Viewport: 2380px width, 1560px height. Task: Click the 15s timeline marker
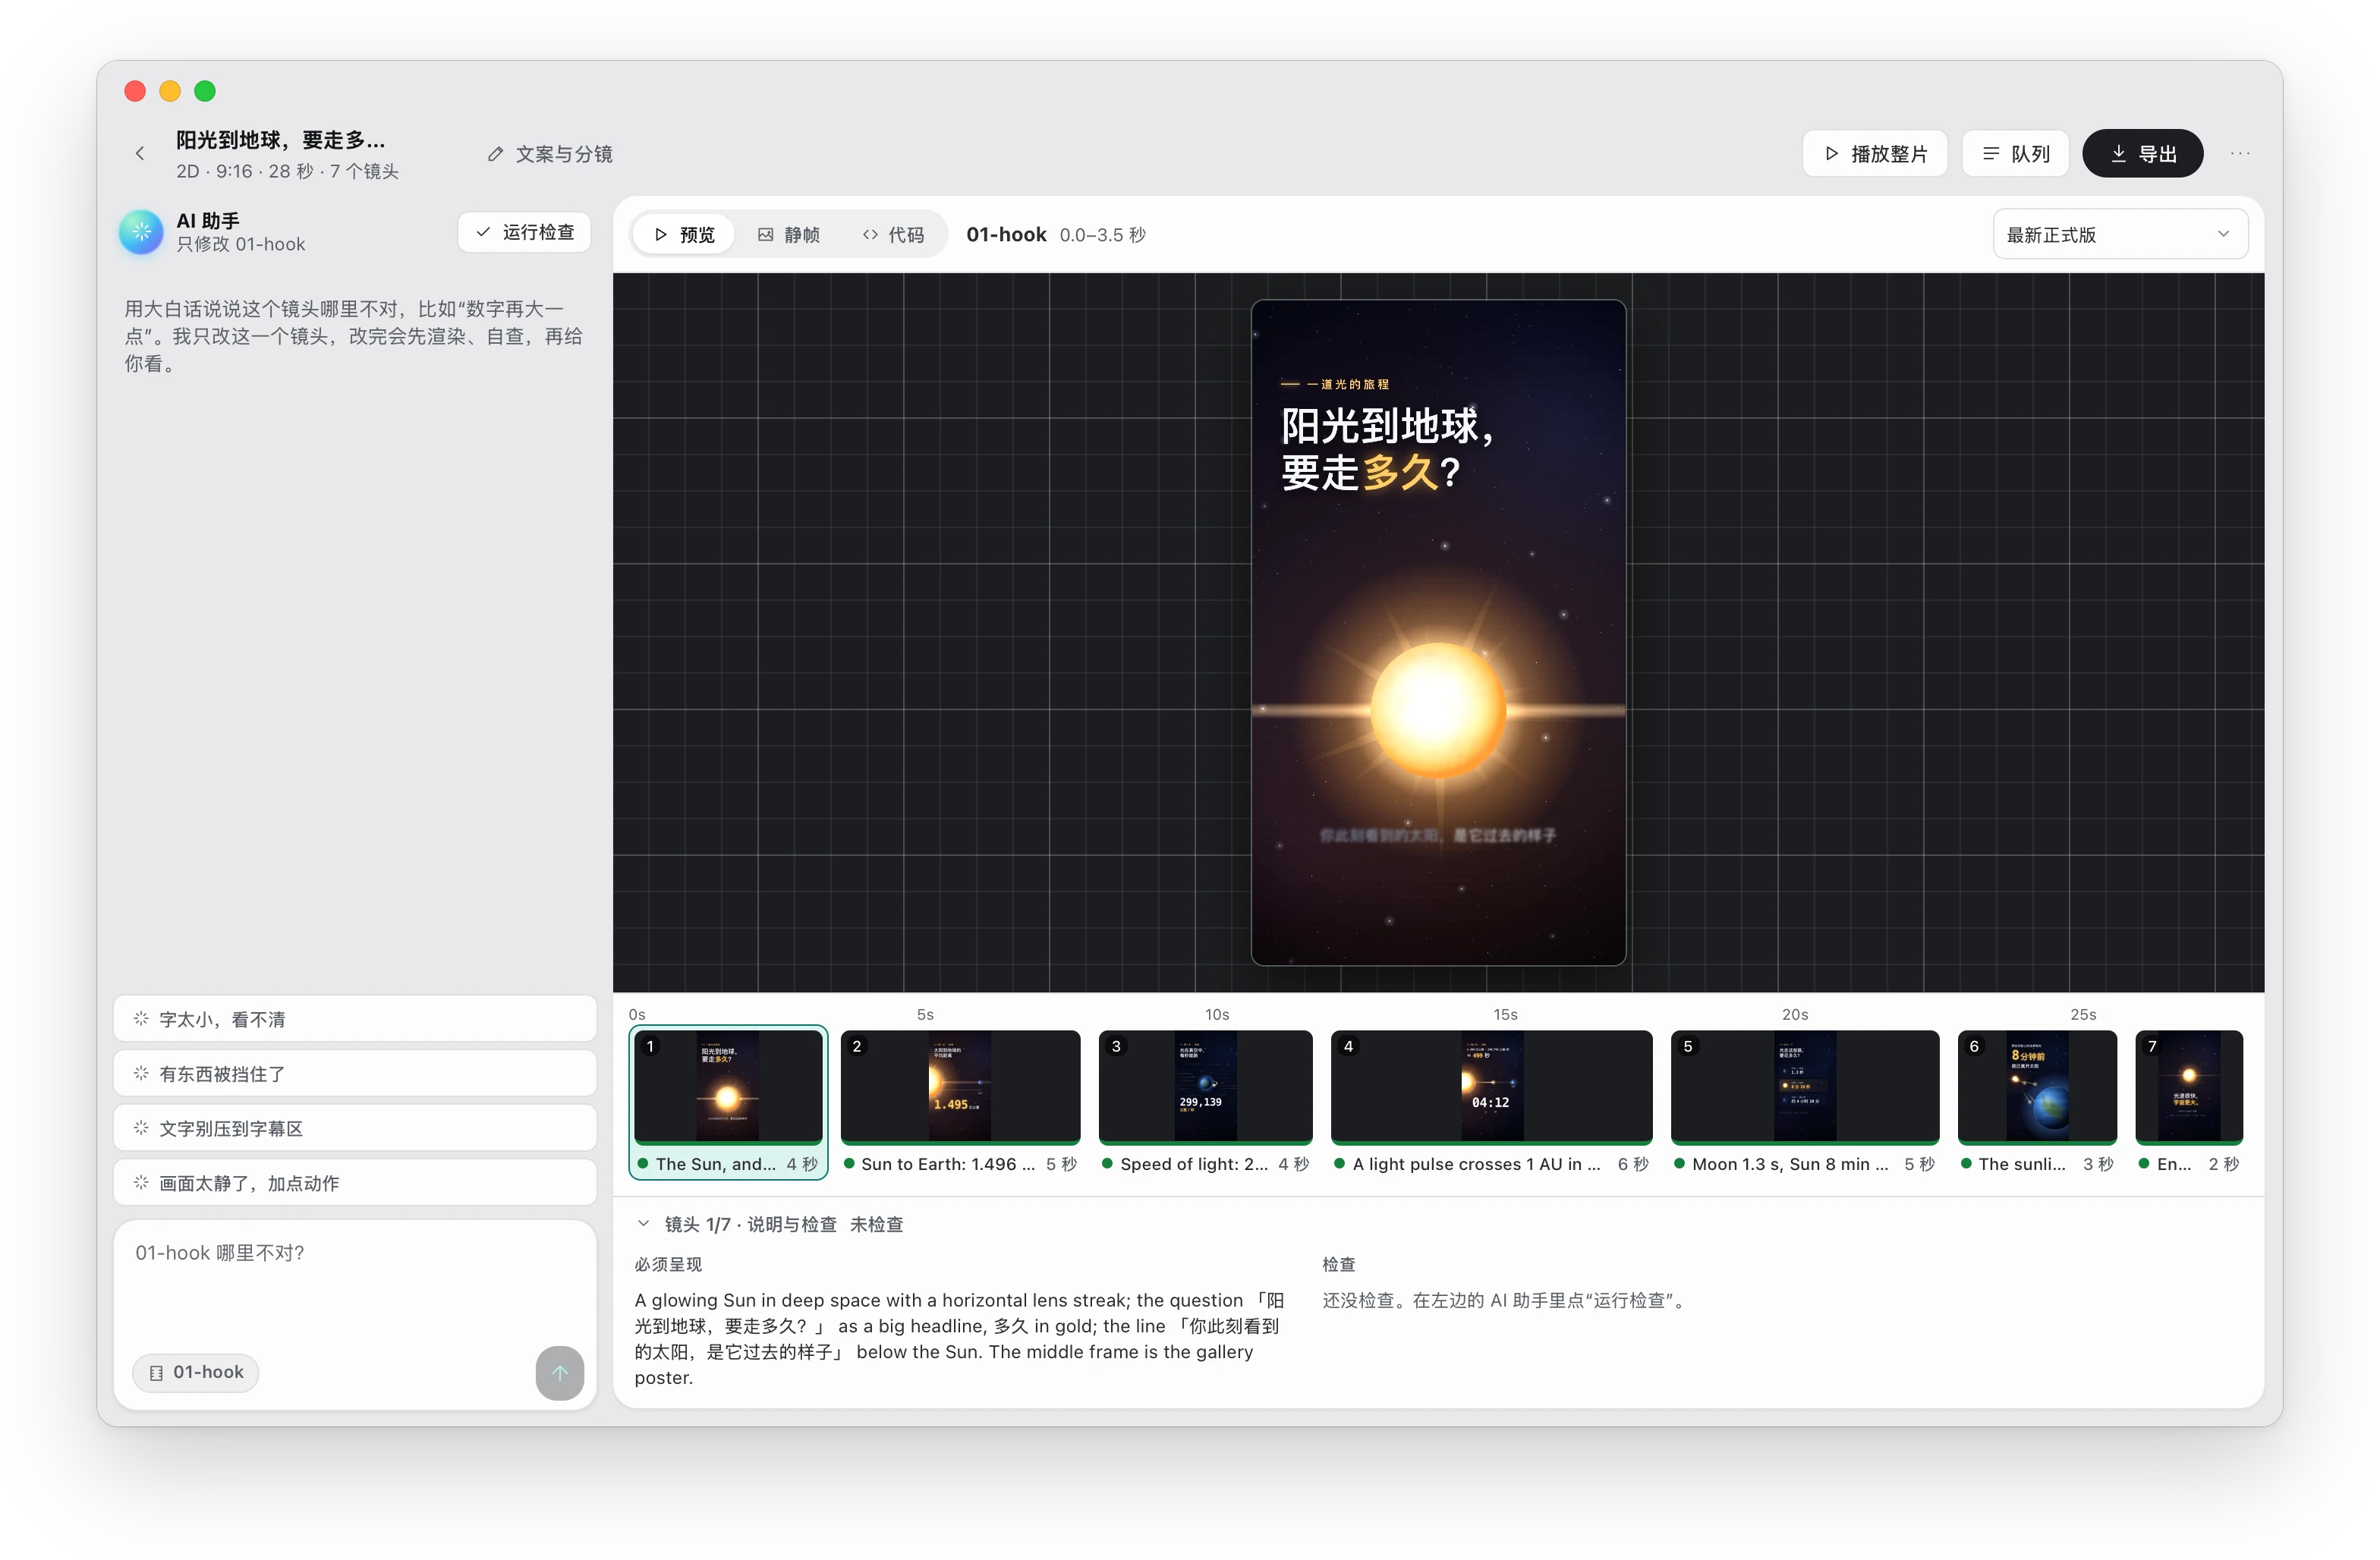(1506, 1014)
